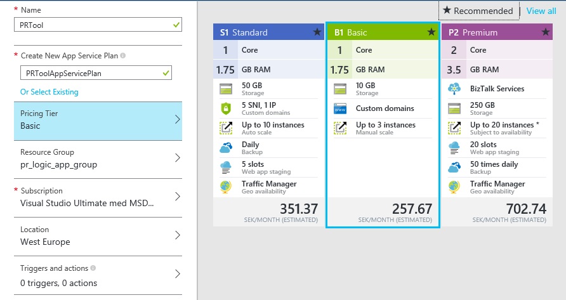Image resolution: width=566 pixels, height=300 pixels.
Task: Click the star on S1 Standard header
Action: 317,32
